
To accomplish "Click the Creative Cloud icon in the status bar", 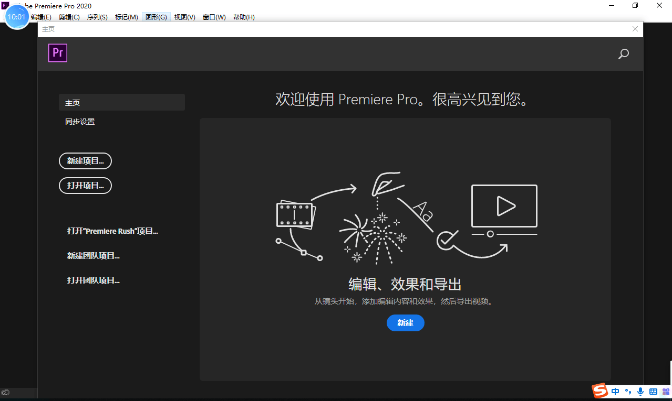I will coord(5,392).
